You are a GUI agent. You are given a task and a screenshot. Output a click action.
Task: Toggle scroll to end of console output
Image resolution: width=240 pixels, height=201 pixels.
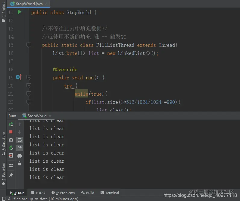click(x=20, y=148)
